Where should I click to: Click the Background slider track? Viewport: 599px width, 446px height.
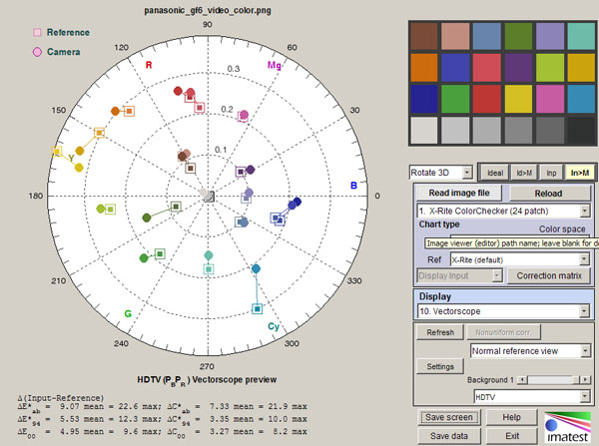553,379
